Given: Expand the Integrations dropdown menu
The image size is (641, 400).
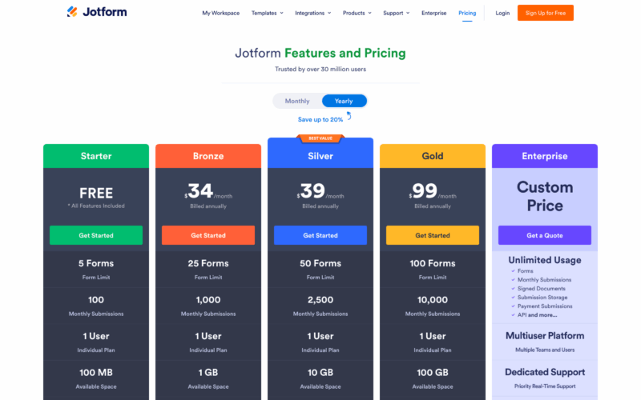Looking at the screenshot, I should 313,13.
